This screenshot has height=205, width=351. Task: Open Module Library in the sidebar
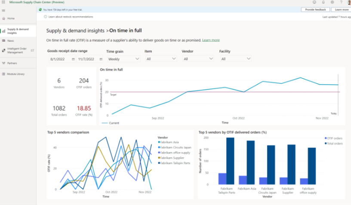point(15,74)
